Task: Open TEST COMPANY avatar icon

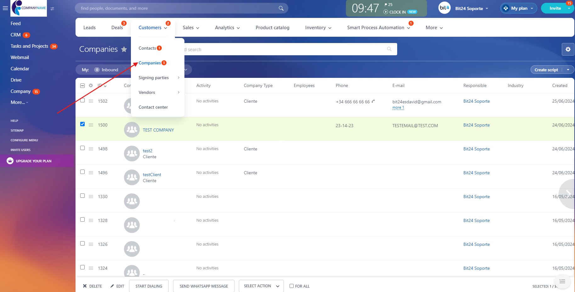Action: coord(132,130)
